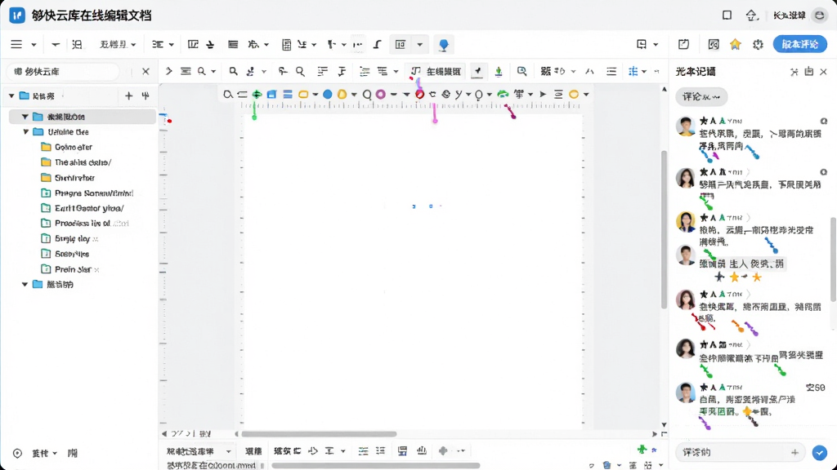Clear the sidebar search with the X button

point(145,72)
